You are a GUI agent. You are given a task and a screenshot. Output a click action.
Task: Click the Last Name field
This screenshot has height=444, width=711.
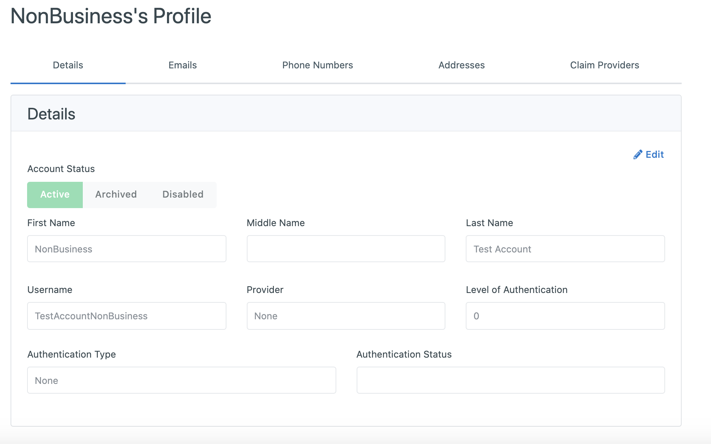click(x=565, y=249)
